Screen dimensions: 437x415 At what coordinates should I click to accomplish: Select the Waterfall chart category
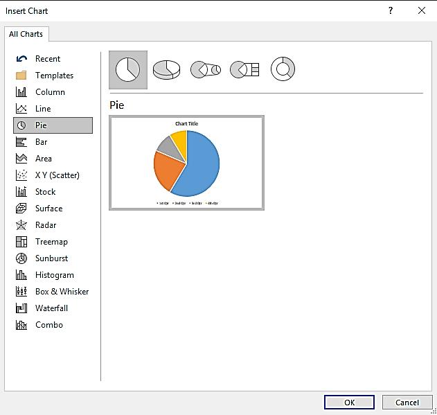click(x=51, y=308)
